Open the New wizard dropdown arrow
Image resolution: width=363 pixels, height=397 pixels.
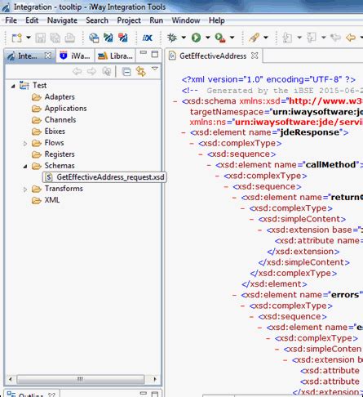[x=29, y=38]
